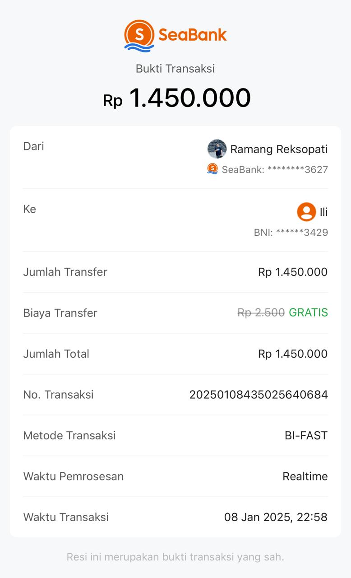Screen dimensions: 351x578
Task: Select the Jumlah Total amount value
Action: point(293,354)
